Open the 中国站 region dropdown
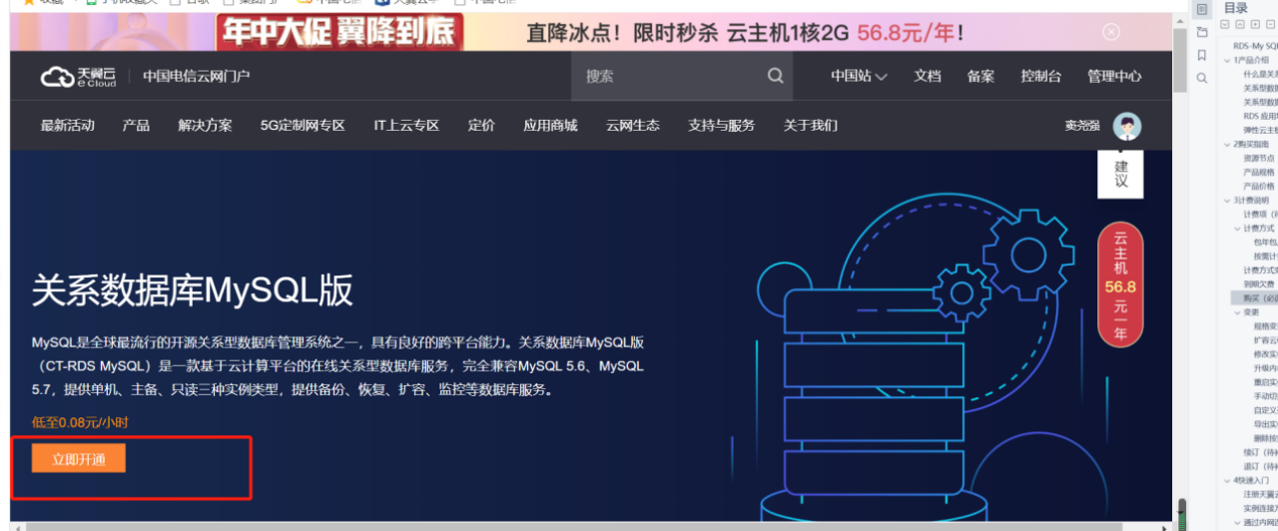Viewport: 1278px width, 531px height. click(x=859, y=76)
